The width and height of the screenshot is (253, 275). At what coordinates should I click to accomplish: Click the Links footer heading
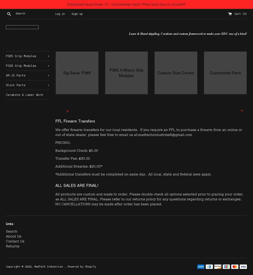[x=10, y=224]
